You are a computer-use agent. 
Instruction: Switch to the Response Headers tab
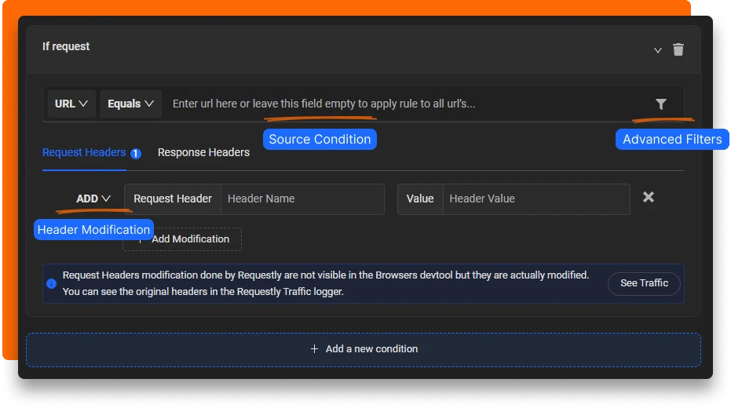point(203,152)
